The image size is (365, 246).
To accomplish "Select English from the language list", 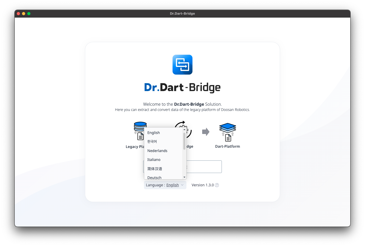I will (x=154, y=133).
